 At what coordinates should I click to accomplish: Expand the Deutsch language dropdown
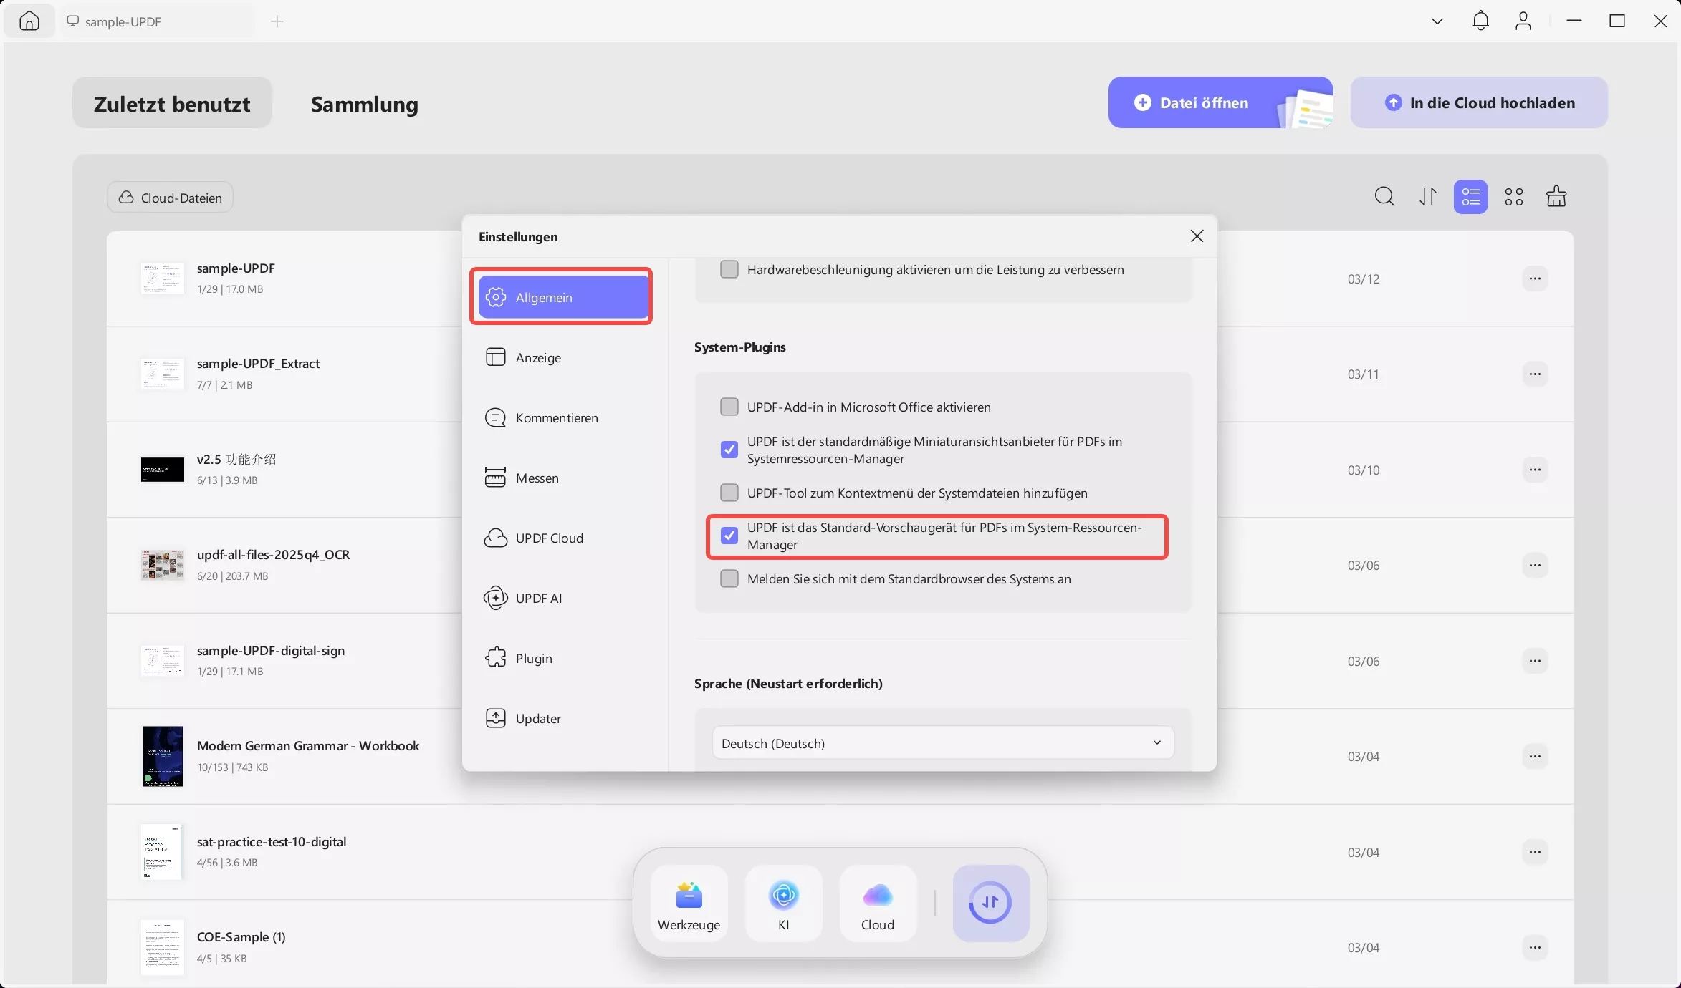[x=942, y=742]
